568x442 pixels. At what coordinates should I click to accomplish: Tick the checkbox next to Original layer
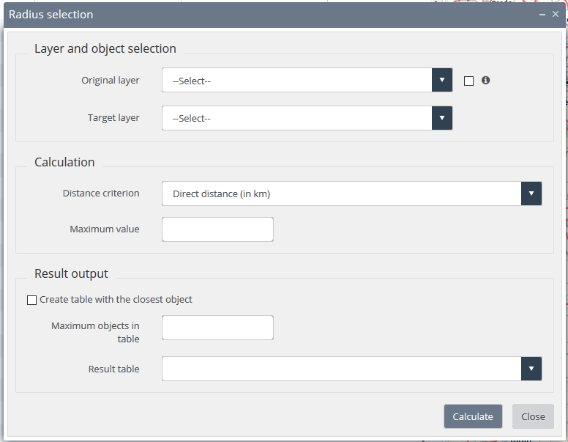pyautogui.click(x=468, y=81)
